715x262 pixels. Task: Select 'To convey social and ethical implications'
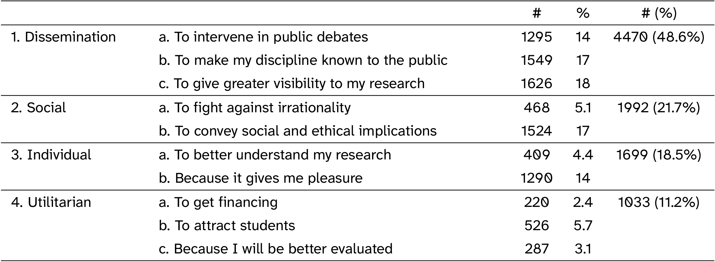tap(297, 131)
